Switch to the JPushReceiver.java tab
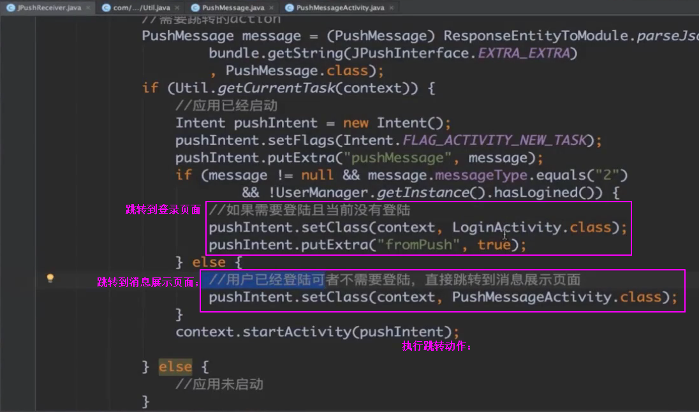 (49, 8)
